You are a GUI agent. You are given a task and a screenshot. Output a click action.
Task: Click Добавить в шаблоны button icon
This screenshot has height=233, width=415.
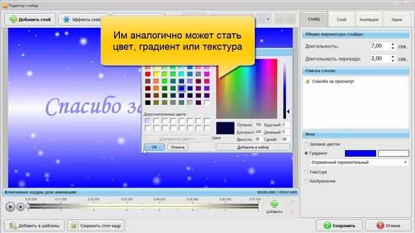(x=13, y=226)
